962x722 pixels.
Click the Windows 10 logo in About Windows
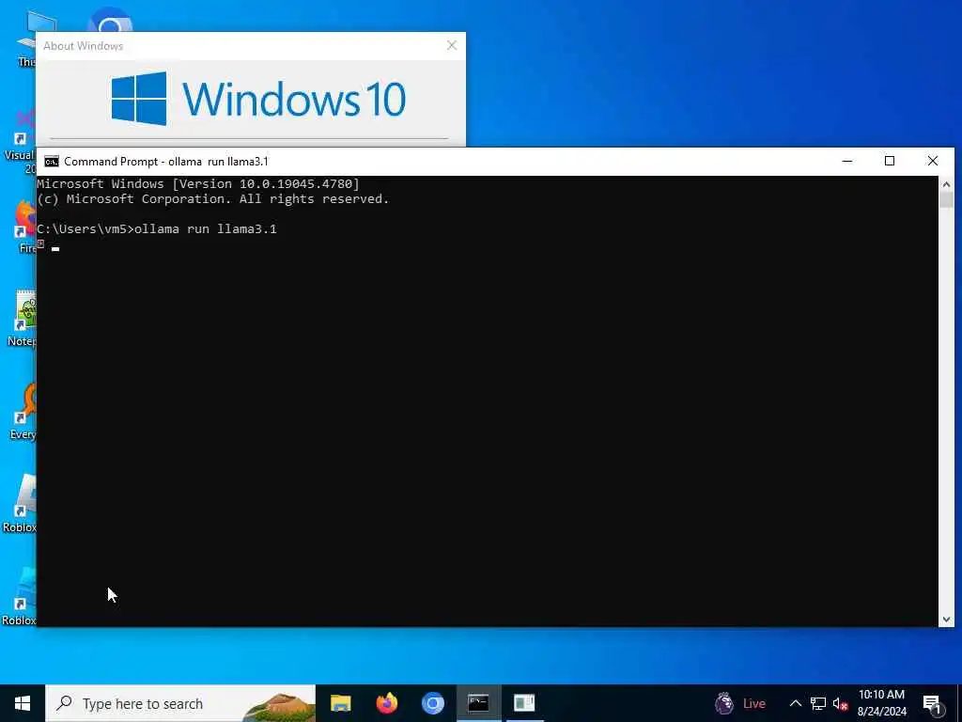258,99
